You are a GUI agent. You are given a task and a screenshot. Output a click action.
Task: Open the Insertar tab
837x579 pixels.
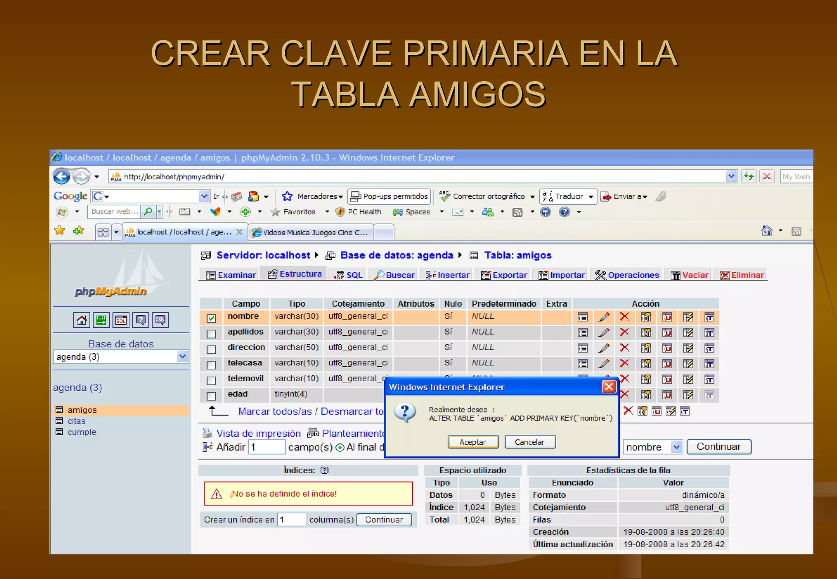pos(448,275)
